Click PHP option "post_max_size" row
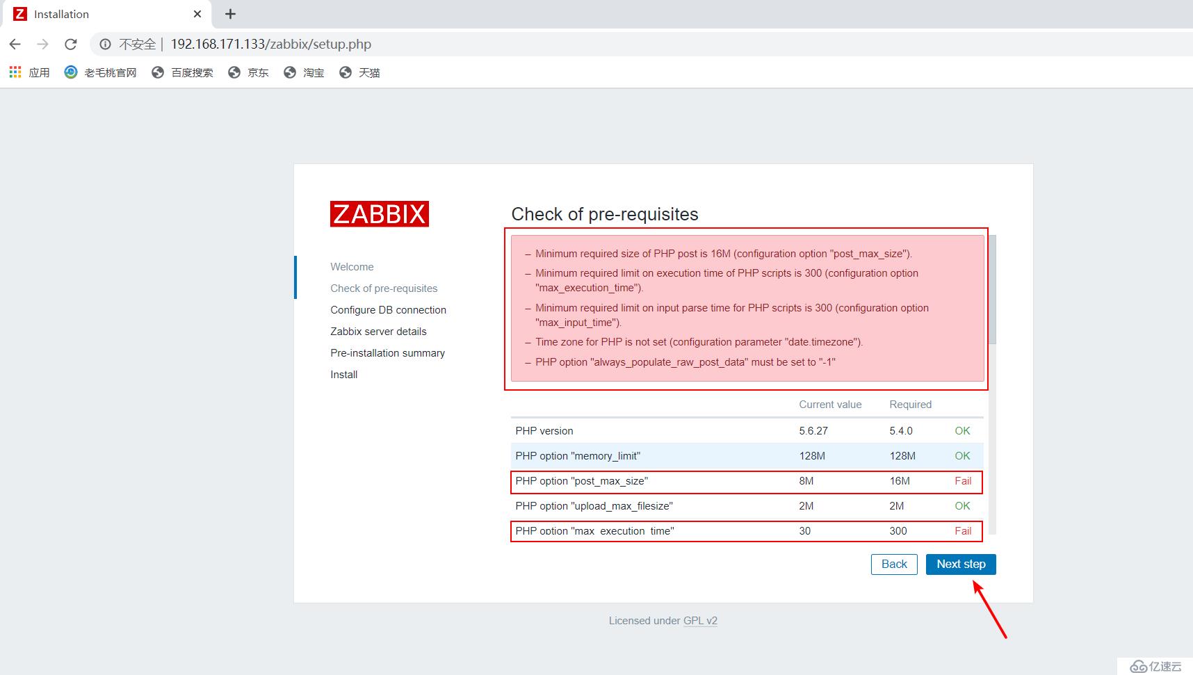The width and height of the screenshot is (1193, 675). [x=747, y=481]
